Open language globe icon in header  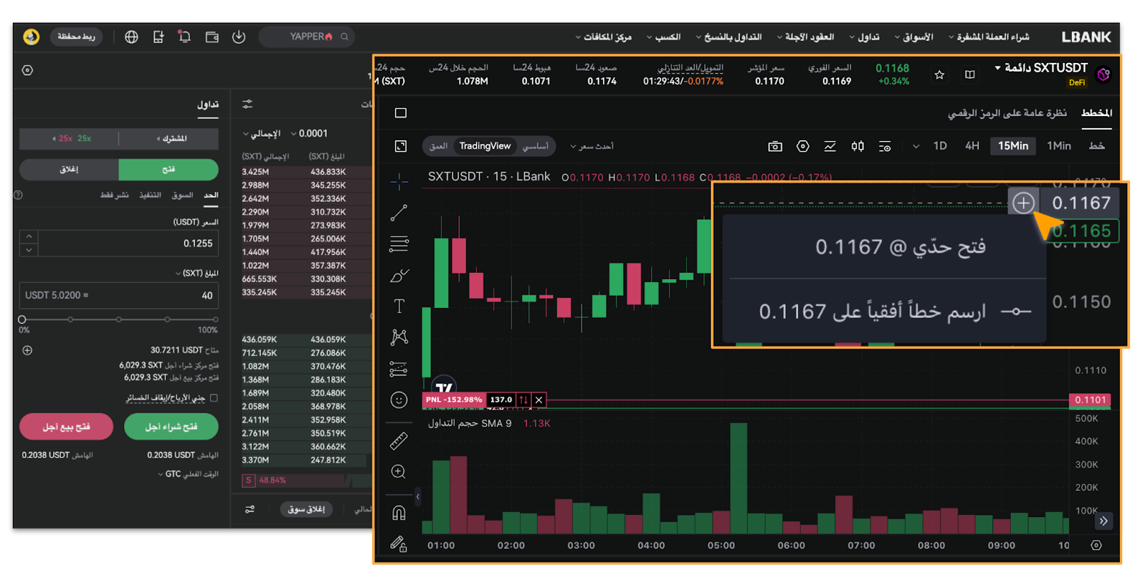(x=131, y=37)
